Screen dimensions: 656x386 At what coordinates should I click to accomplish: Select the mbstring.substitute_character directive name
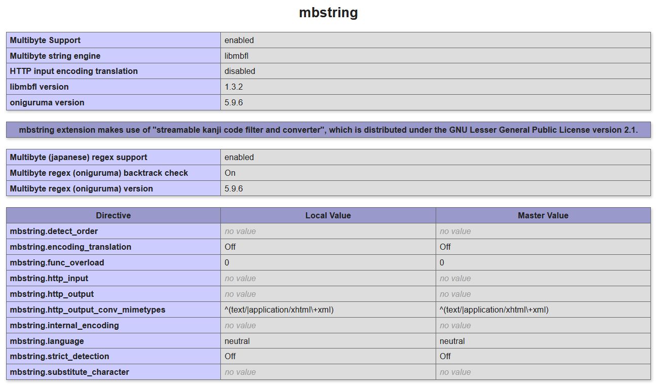coord(69,372)
